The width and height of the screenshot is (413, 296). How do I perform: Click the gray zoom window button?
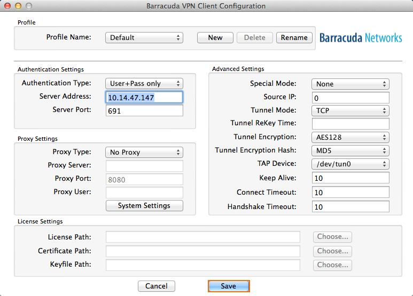pyautogui.click(x=29, y=6)
